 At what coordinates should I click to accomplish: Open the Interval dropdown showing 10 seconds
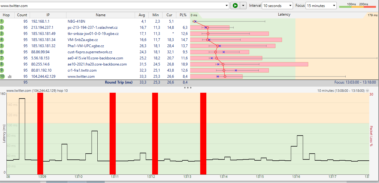[277, 6]
